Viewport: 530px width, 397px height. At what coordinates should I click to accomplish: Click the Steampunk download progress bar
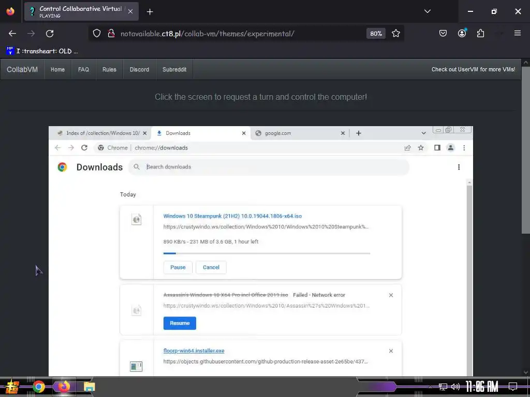tap(267, 253)
